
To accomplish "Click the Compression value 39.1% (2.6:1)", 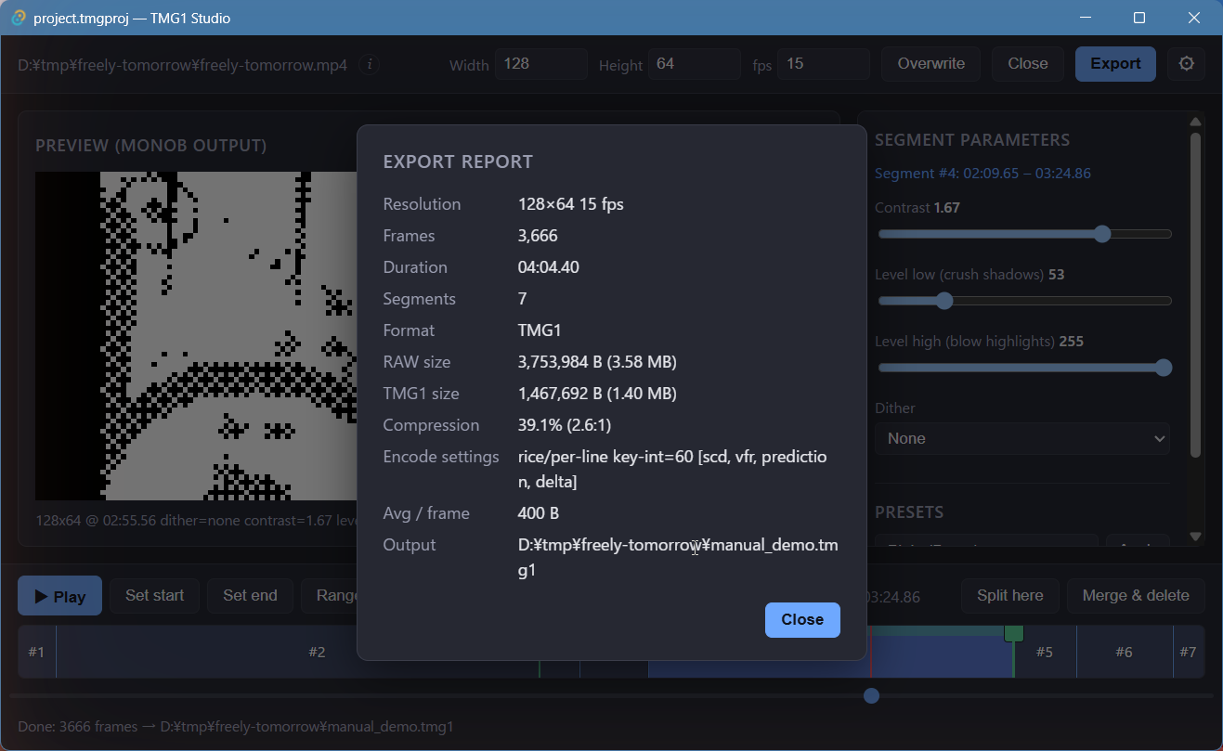I will pos(565,425).
